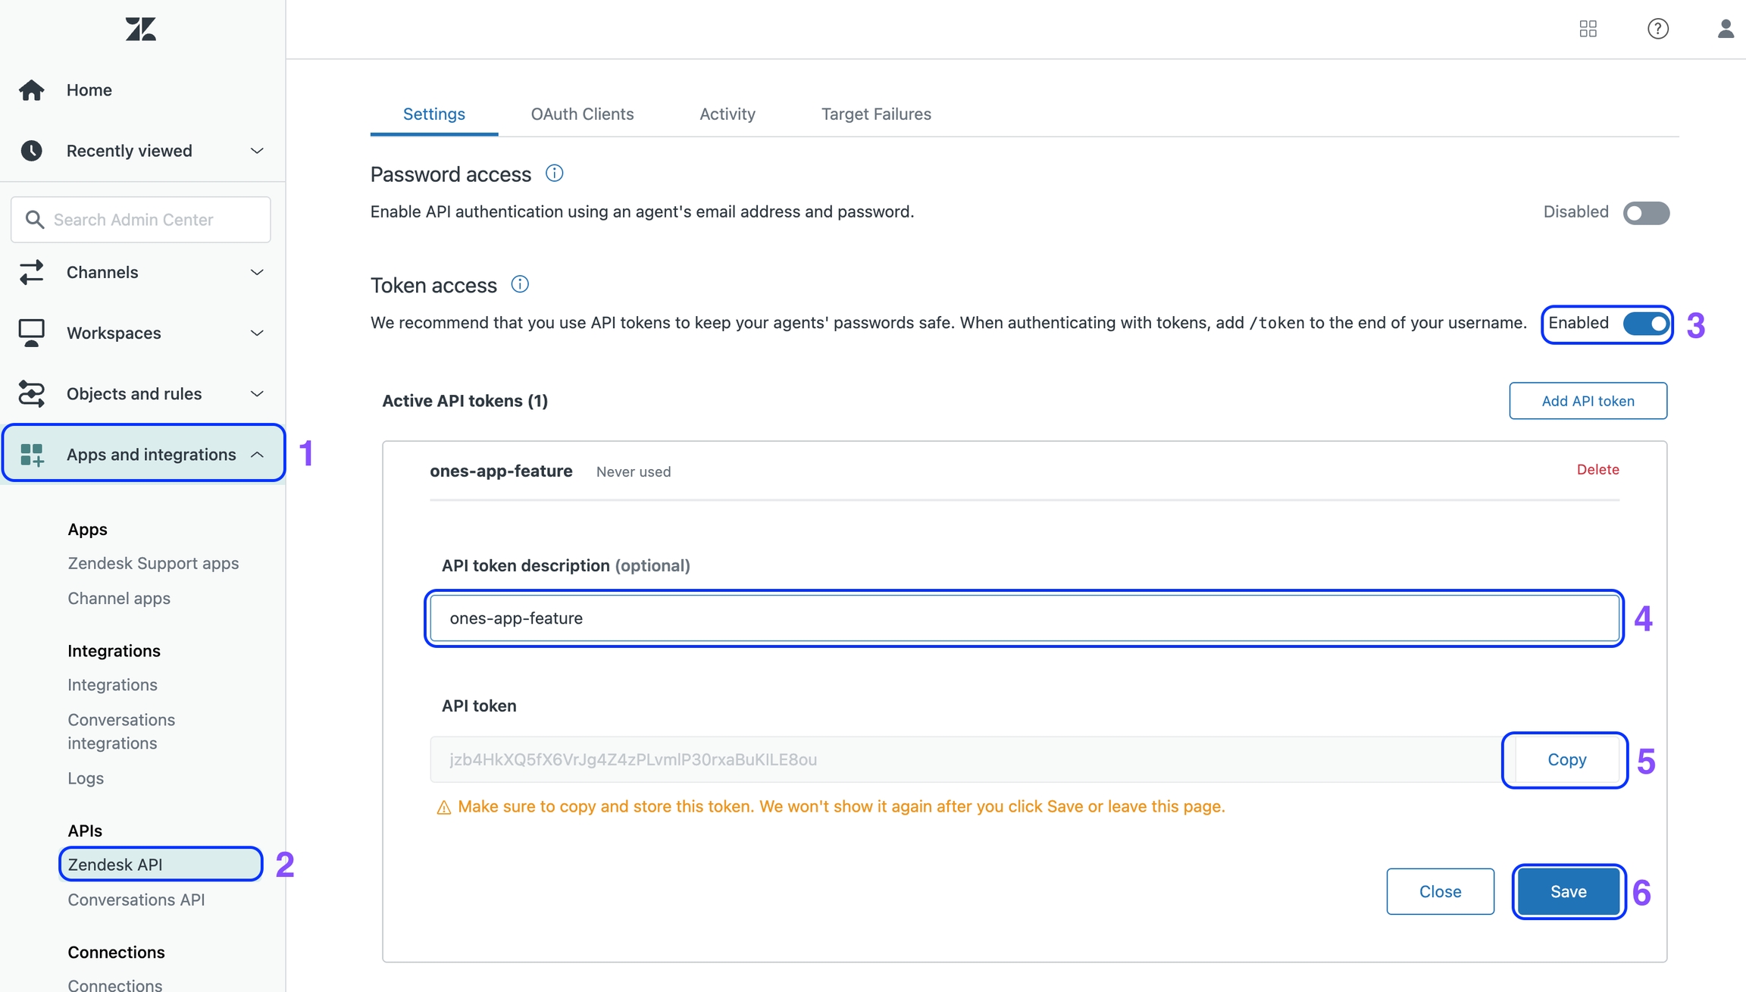Open the help question mark icon
The image size is (1746, 992).
(x=1657, y=29)
